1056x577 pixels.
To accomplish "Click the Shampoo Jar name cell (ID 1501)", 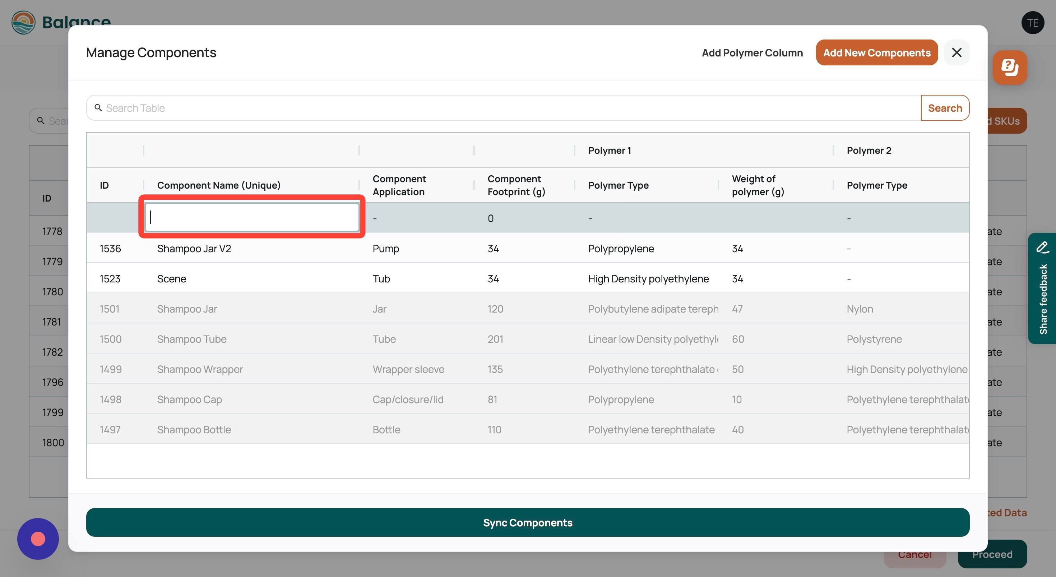I will (187, 309).
